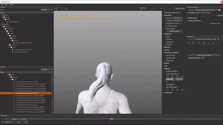The width and height of the screenshot is (223, 125).
Task: Toggle the Animation Event Gizmos checkbox
Action: click(x=181, y=23)
